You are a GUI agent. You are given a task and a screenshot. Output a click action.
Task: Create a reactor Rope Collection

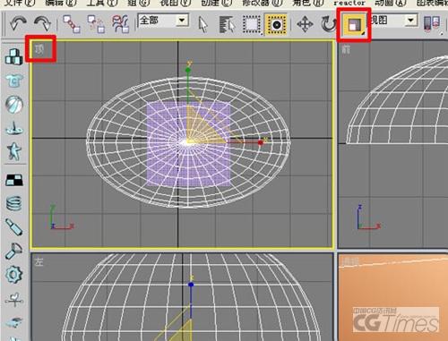point(13,128)
